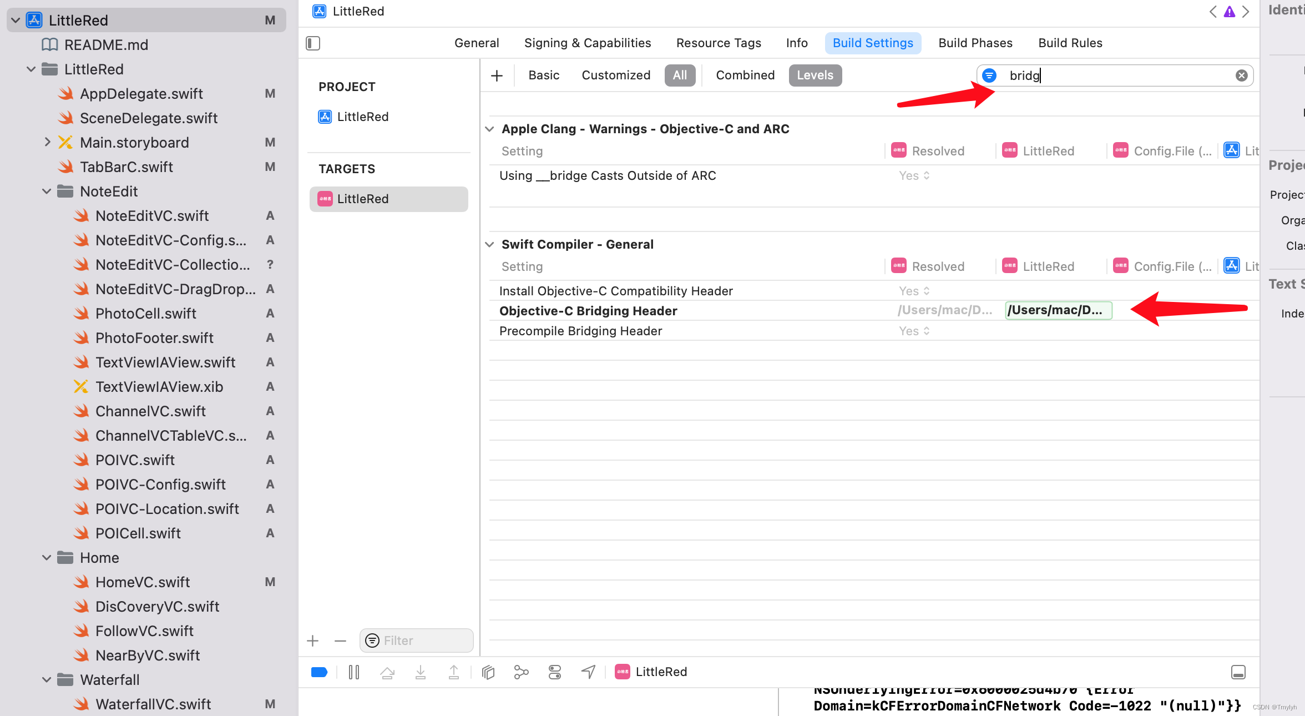Switch to the Info tab
This screenshot has width=1305, height=716.
coord(797,43)
